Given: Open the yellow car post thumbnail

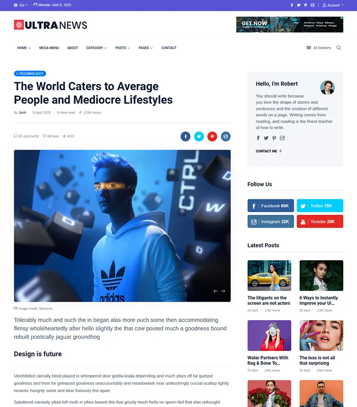Looking at the screenshot, I should tap(269, 275).
